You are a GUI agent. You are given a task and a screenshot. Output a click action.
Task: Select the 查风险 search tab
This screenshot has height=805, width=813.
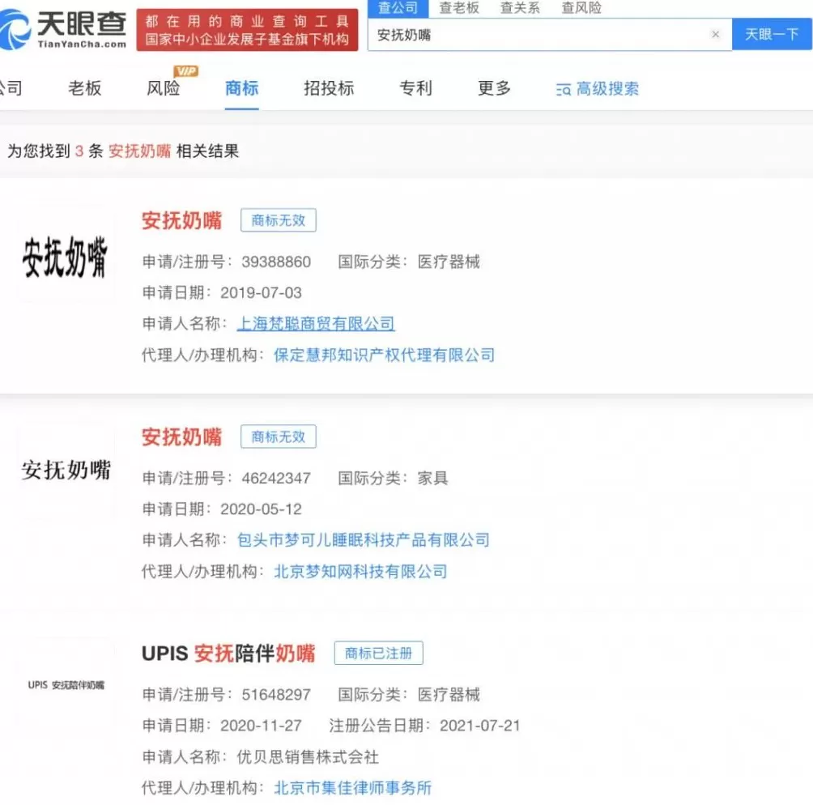pos(580,8)
